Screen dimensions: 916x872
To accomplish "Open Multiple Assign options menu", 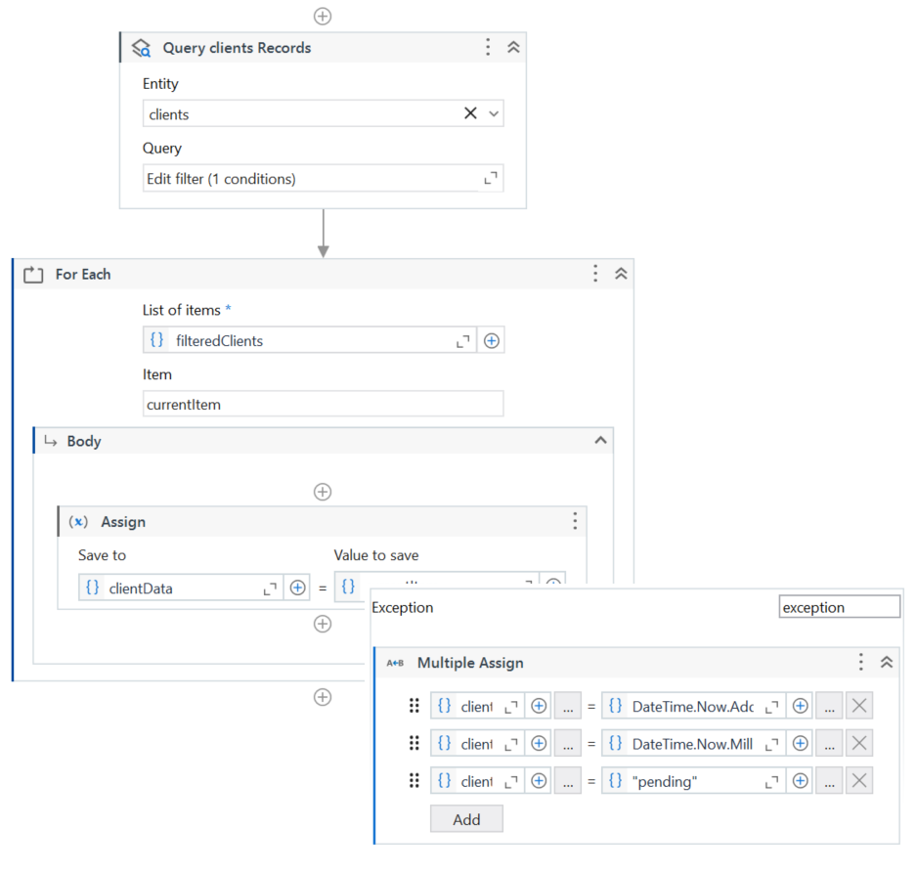I will 861,663.
